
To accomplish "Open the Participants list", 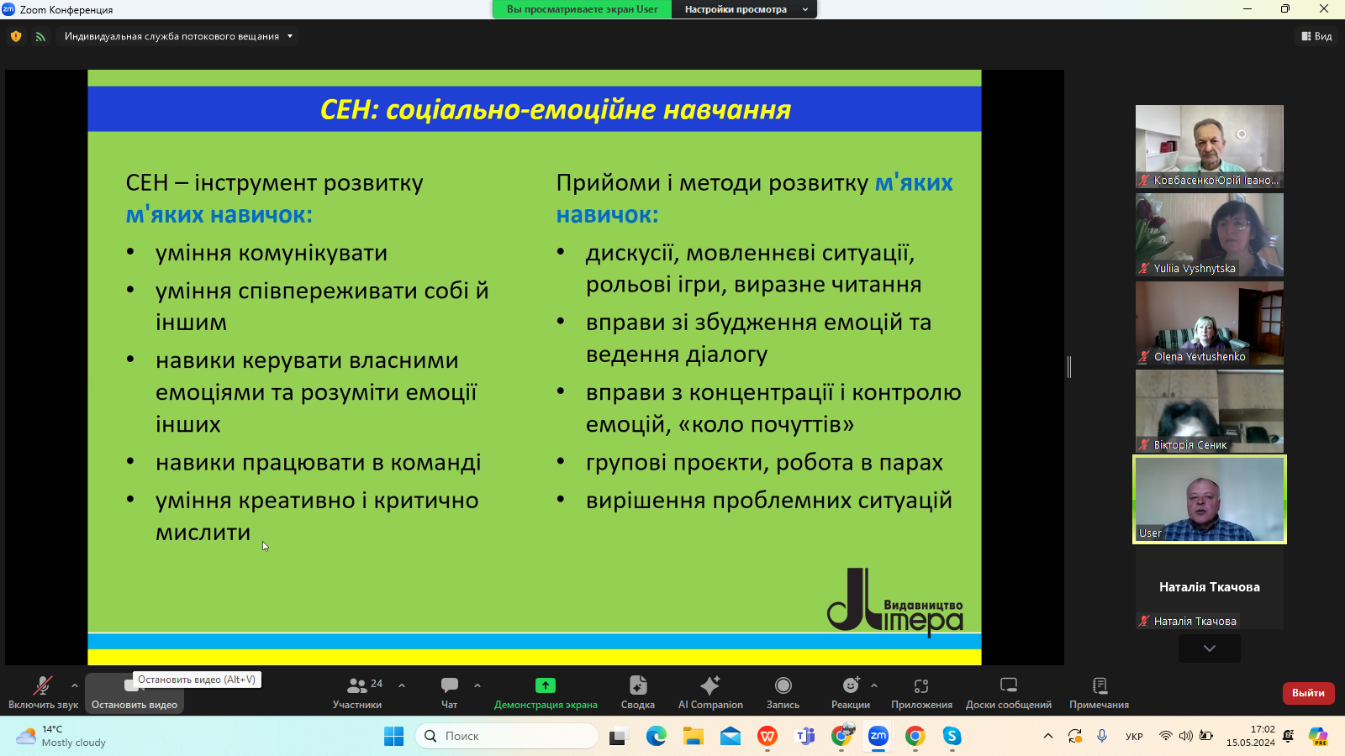I will tap(357, 686).
